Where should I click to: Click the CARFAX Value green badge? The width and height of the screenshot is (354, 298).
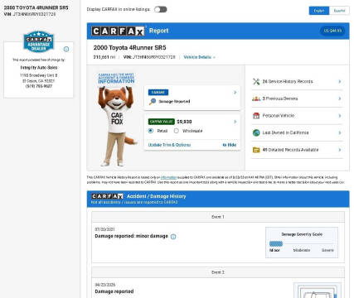click(x=162, y=122)
